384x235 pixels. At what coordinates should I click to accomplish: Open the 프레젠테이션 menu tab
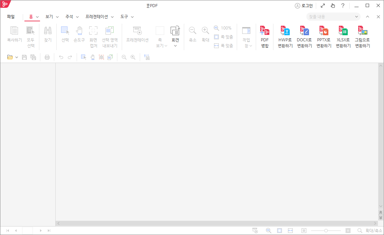[96, 17]
